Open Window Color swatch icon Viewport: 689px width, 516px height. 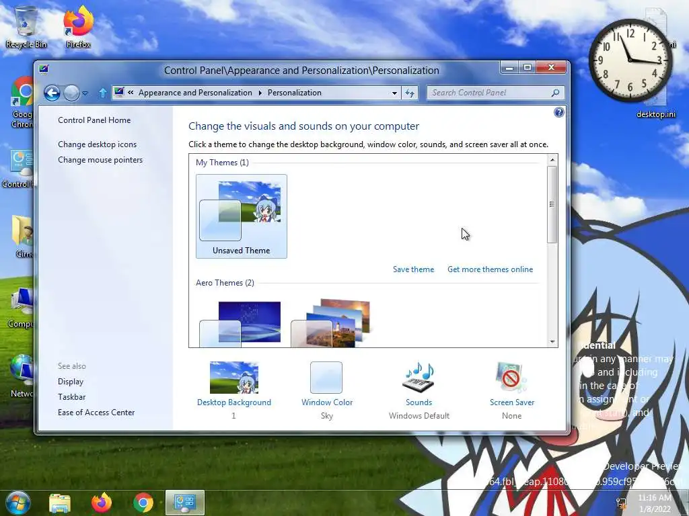point(326,378)
